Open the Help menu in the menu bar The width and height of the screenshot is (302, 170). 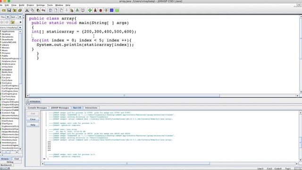tap(68, 5)
